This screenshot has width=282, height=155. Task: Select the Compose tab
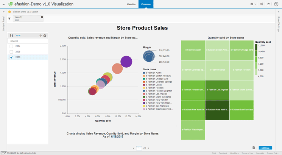(146, 4)
